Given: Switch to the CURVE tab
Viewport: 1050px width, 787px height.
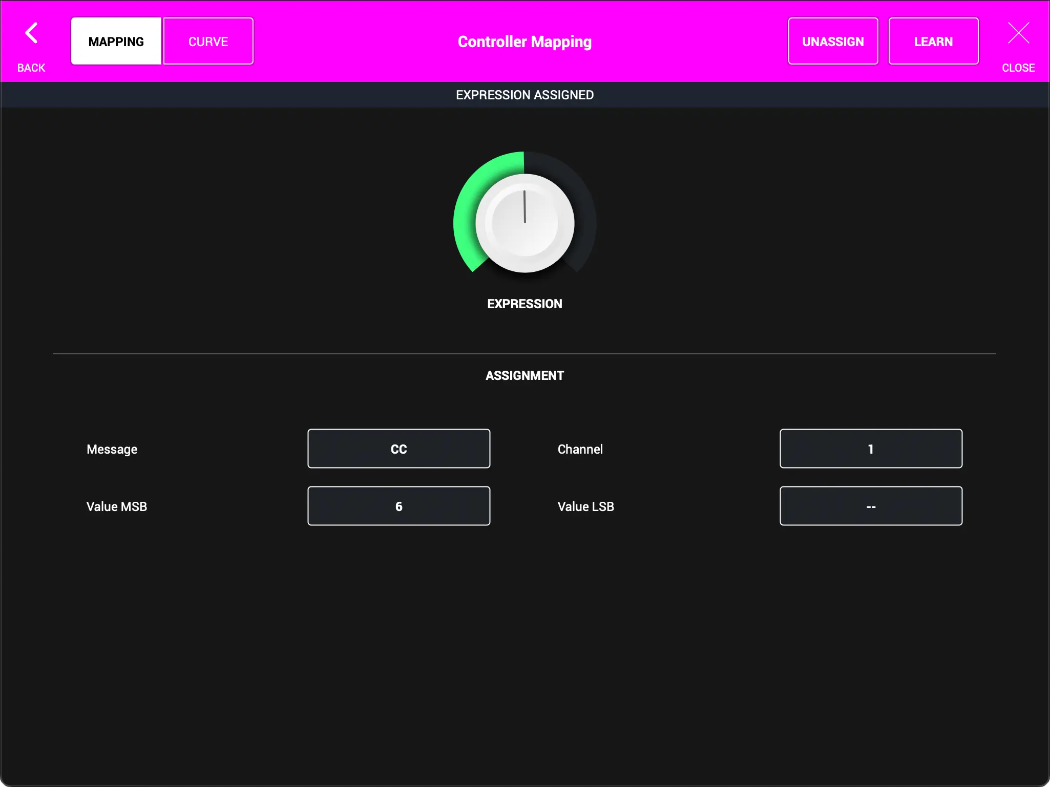Looking at the screenshot, I should pos(208,41).
